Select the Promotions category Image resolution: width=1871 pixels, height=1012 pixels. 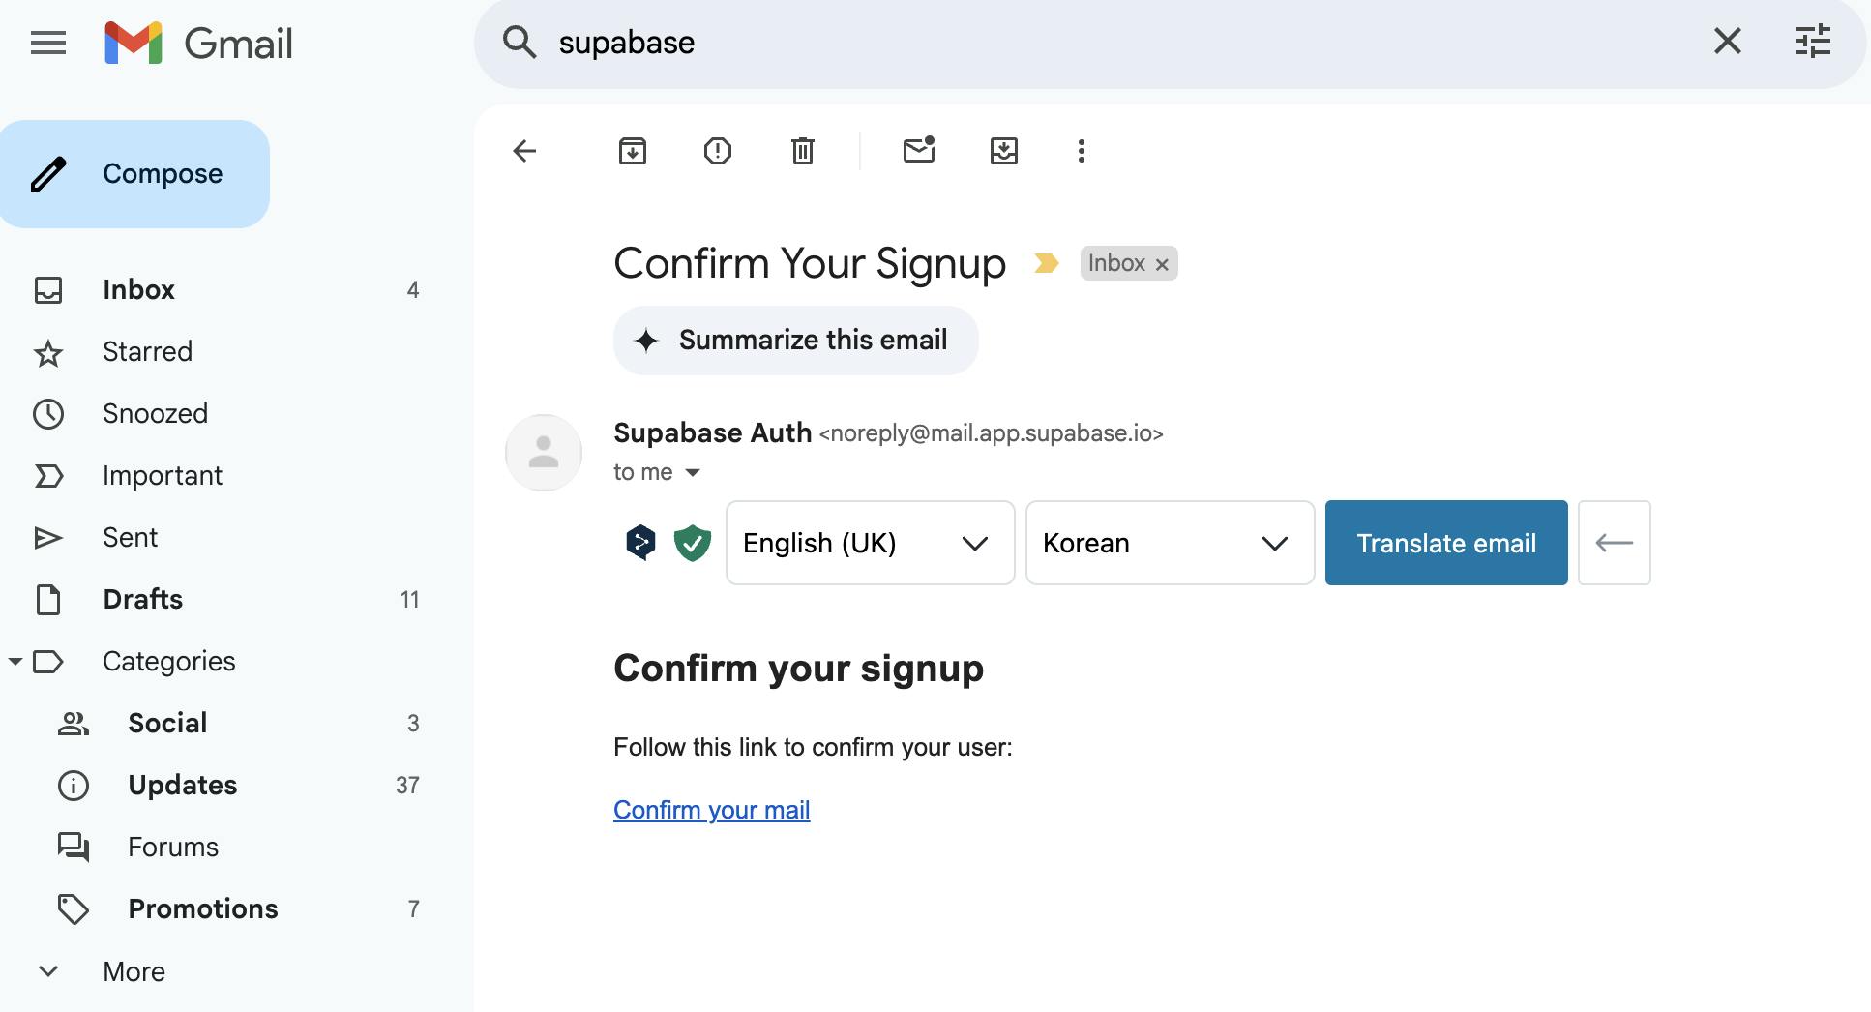point(202,908)
